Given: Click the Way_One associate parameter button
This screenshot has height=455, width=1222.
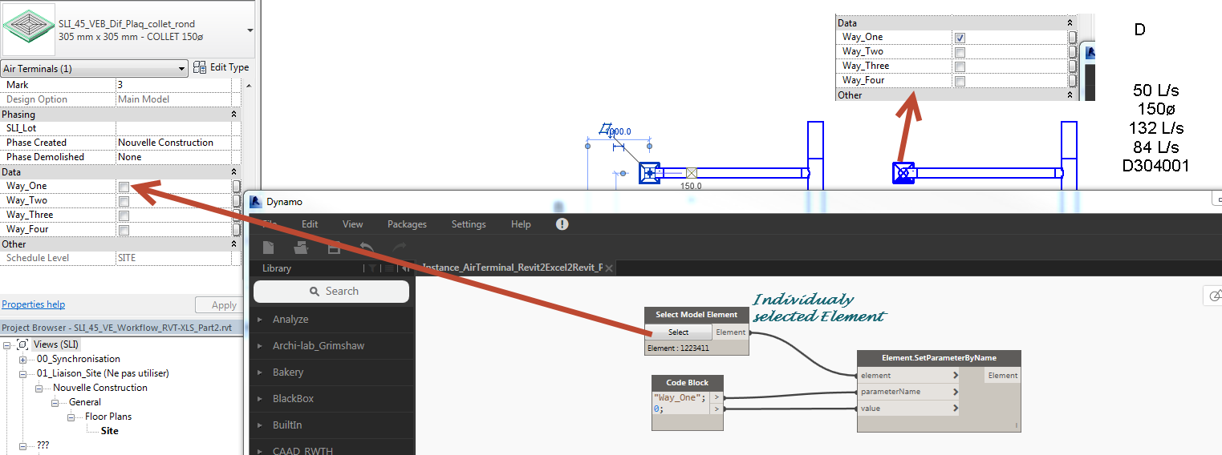Looking at the screenshot, I should pos(237,186).
